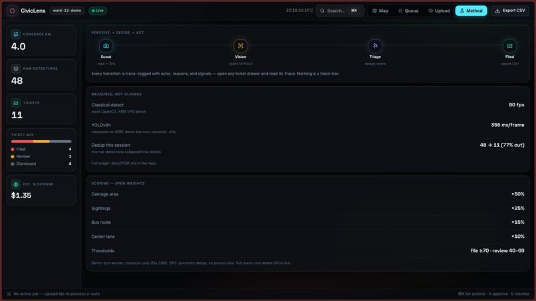Viewport: 536px width, 301px height.
Task: Click the Export CSV button
Action: coord(509,11)
